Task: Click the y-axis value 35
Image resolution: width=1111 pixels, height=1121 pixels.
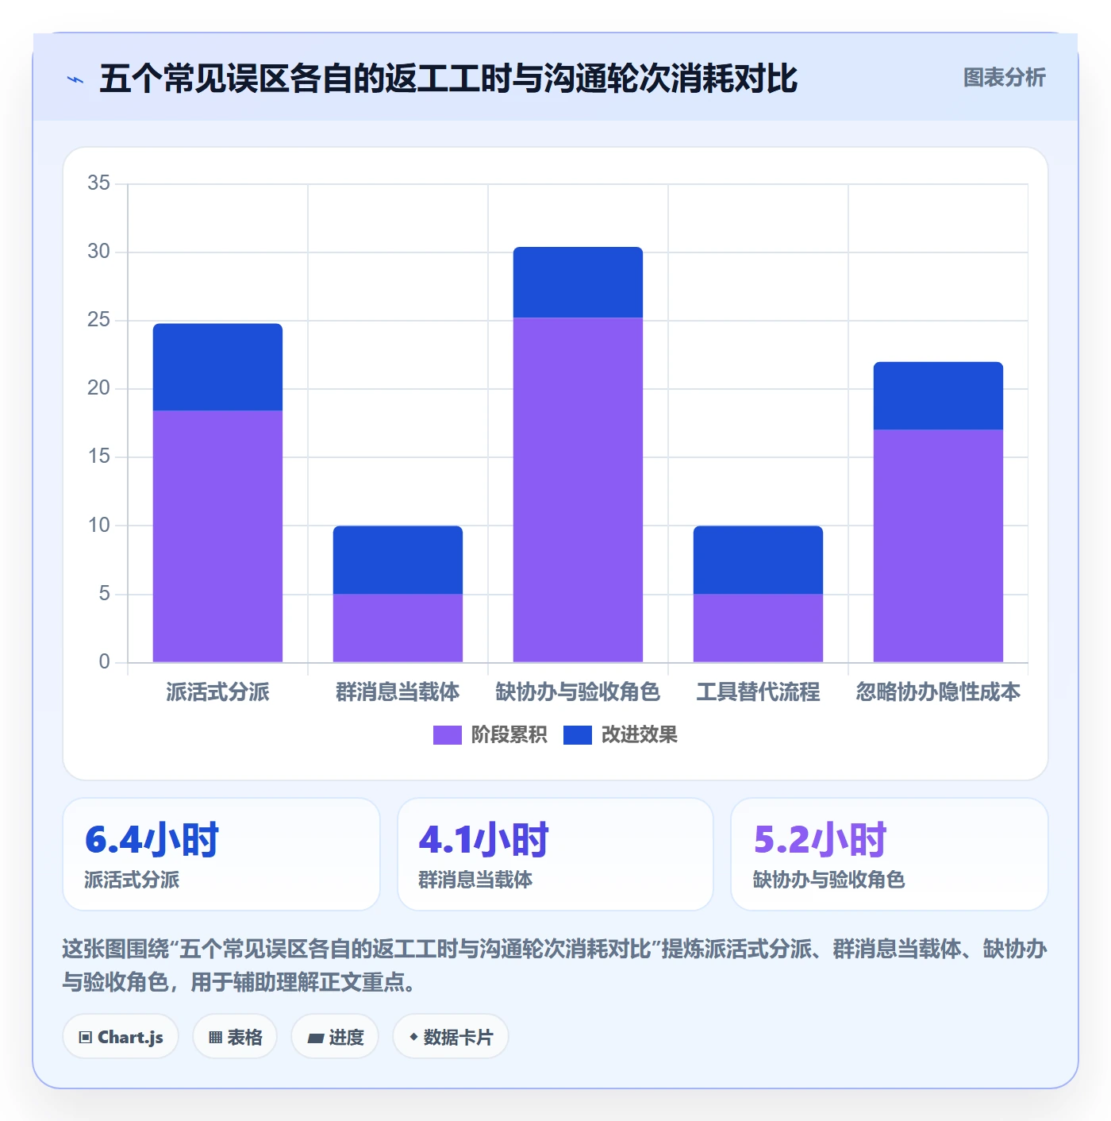Action: click(x=99, y=183)
